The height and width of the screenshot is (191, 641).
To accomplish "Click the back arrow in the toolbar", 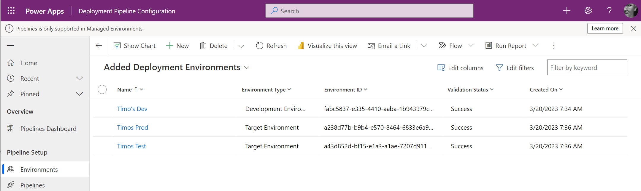I will pos(99,46).
